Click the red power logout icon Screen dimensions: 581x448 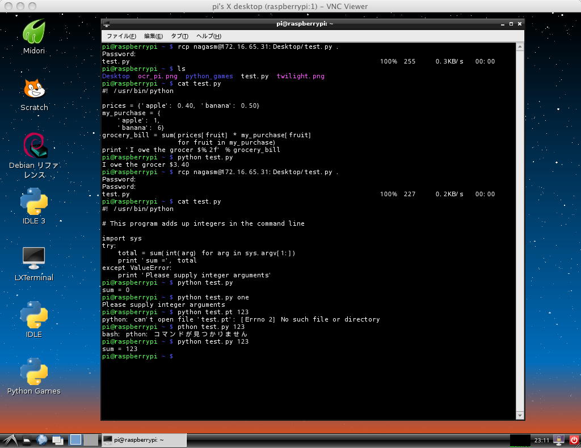(x=574, y=440)
